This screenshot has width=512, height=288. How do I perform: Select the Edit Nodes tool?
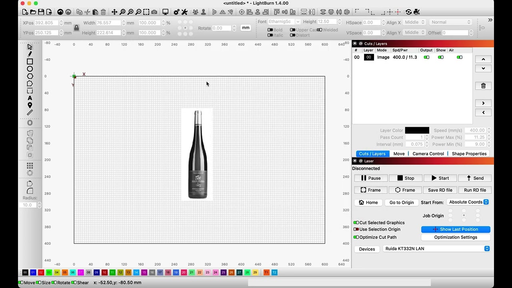(30, 84)
